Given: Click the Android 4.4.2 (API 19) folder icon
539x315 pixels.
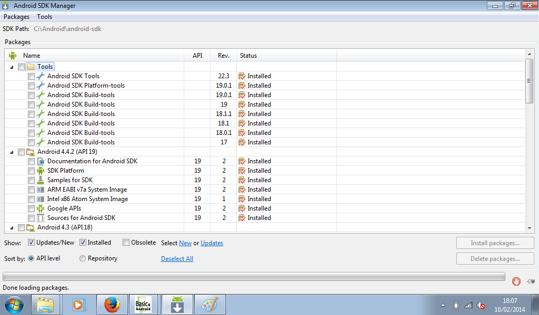Looking at the screenshot, I should click(x=31, y=152).
